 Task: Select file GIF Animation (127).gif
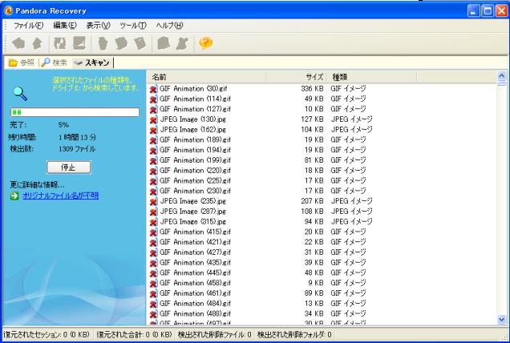click(x=195, y=109)
